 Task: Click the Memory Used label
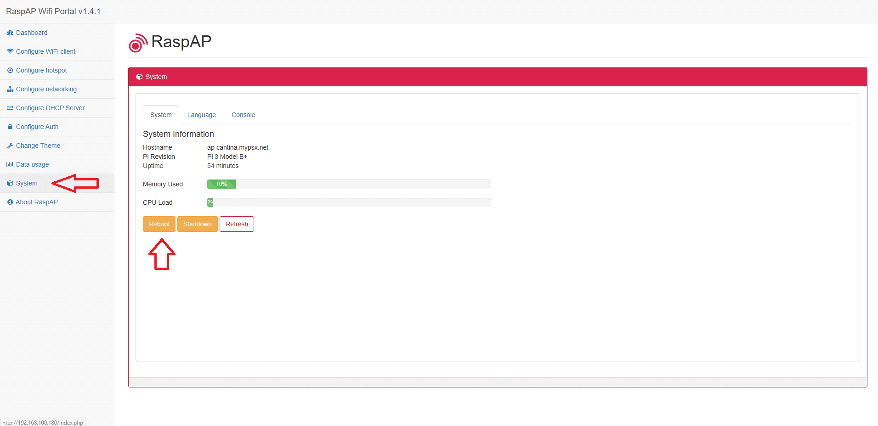click(163, 184)
